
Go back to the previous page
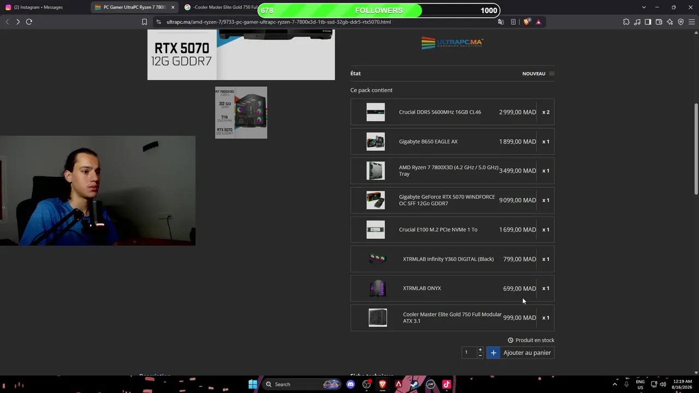coord(7,22)
